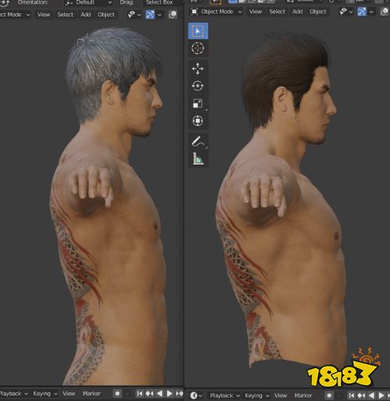Toggle gizmo display in left viewport header
Screen dimensions: 390x401
tap(151, 15)
